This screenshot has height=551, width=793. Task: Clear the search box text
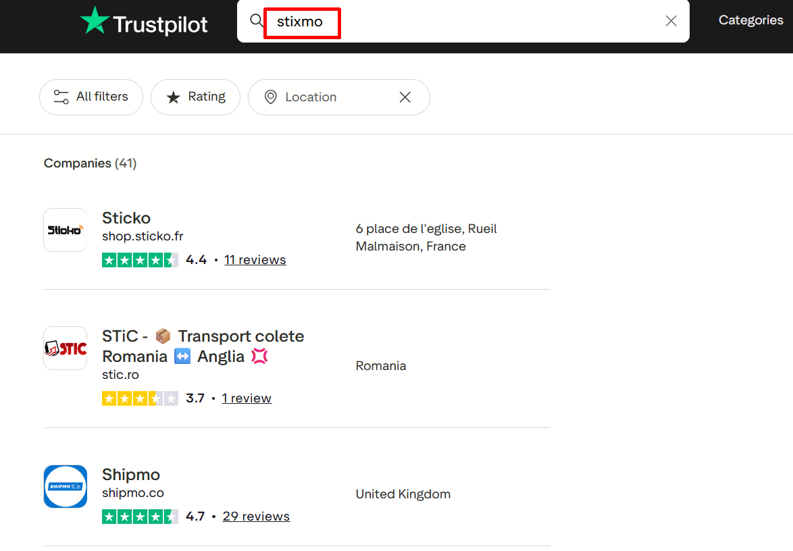click(x=671, y=21)
